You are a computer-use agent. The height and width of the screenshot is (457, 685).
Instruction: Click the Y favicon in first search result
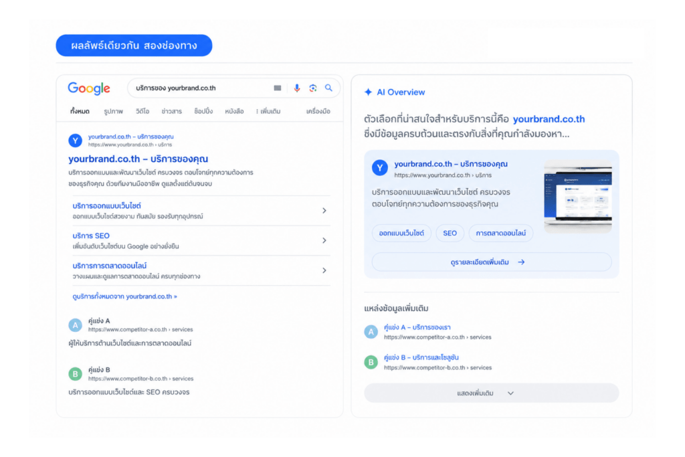75,141
